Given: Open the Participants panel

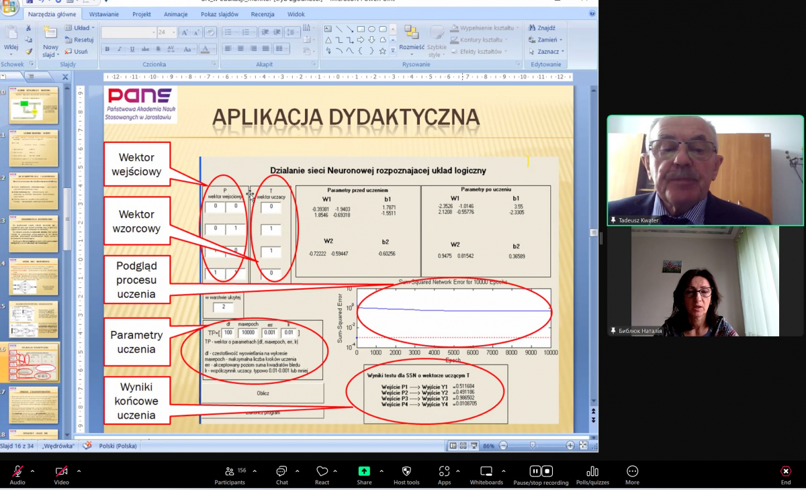Looking at the screenshot, I should pos(230,471).
